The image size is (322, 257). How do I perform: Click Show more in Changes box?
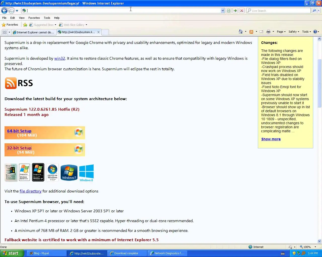pos(271,139)
